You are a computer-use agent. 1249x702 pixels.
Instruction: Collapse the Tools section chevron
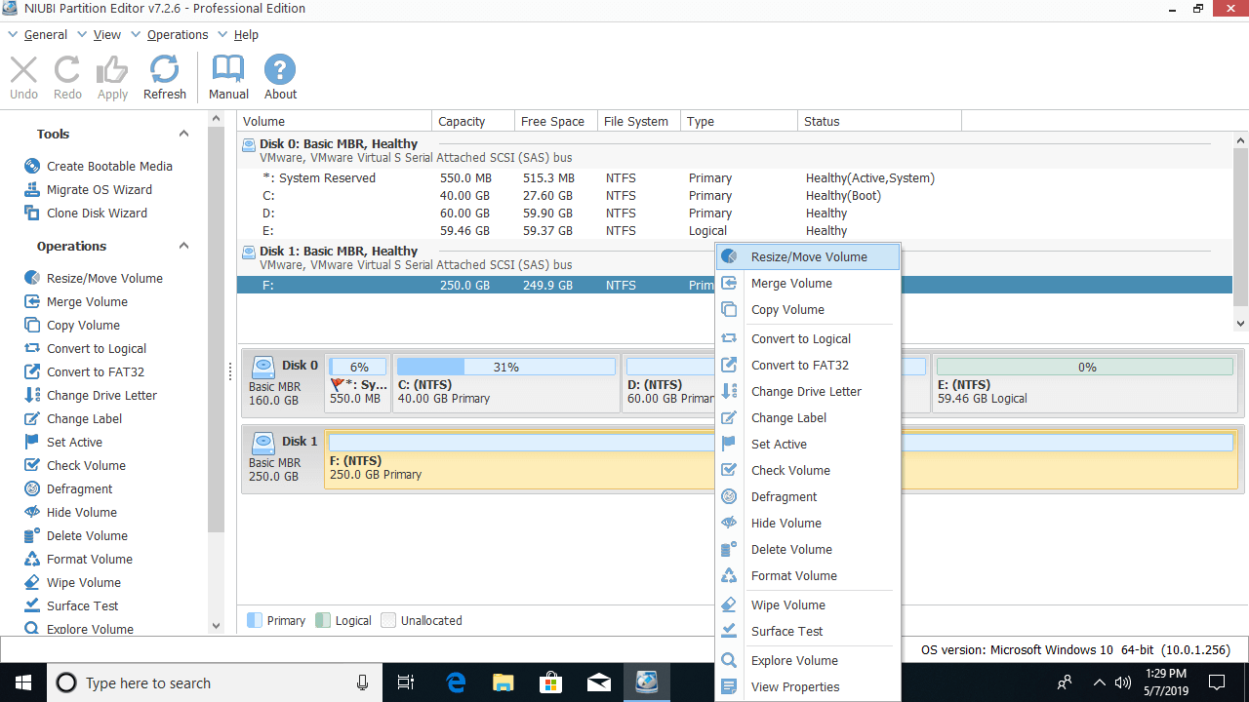183,135
